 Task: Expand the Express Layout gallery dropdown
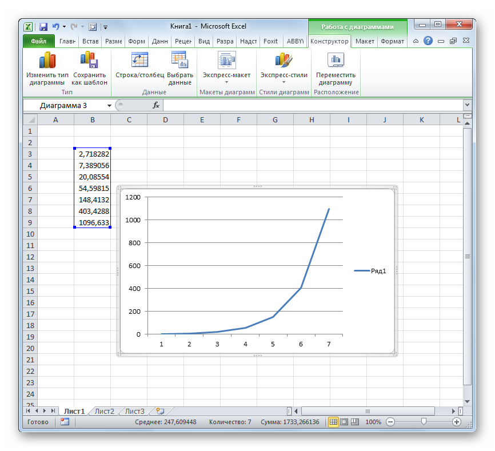click(x=226, y=81)
